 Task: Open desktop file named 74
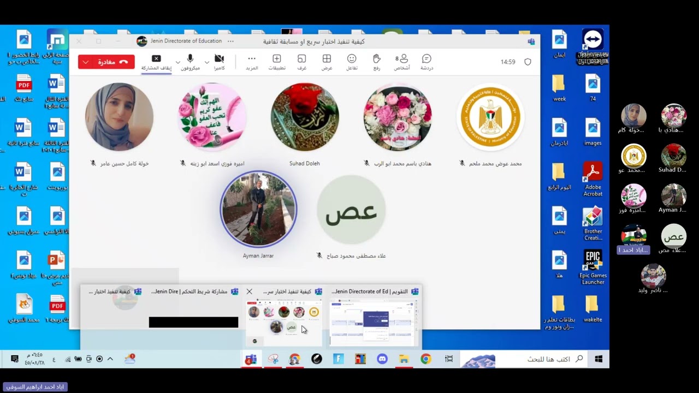[593, 88]
